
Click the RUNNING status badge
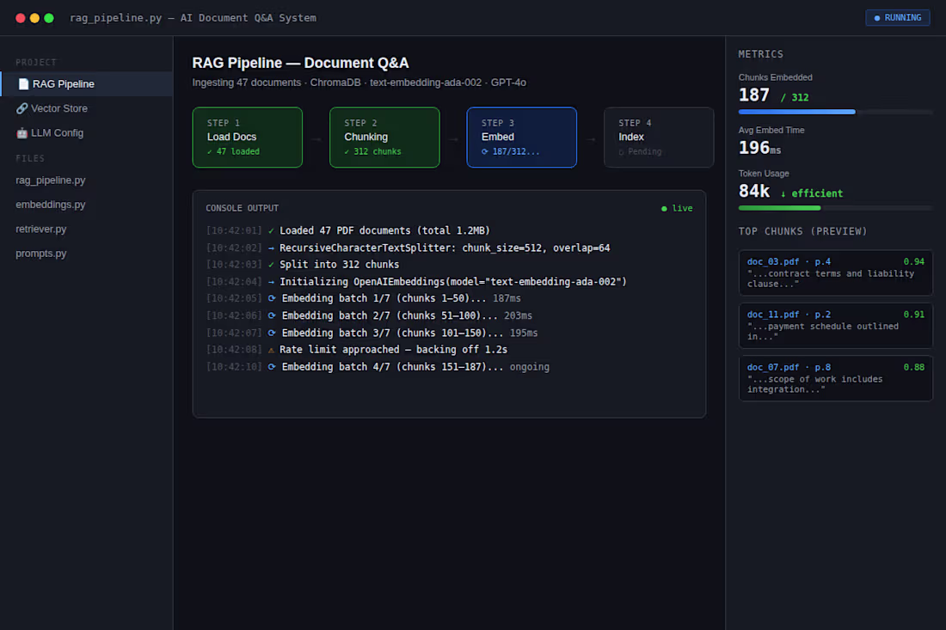[898, 17]
